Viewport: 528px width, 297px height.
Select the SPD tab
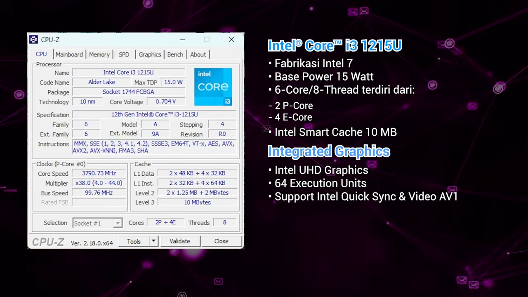[124, 54]
